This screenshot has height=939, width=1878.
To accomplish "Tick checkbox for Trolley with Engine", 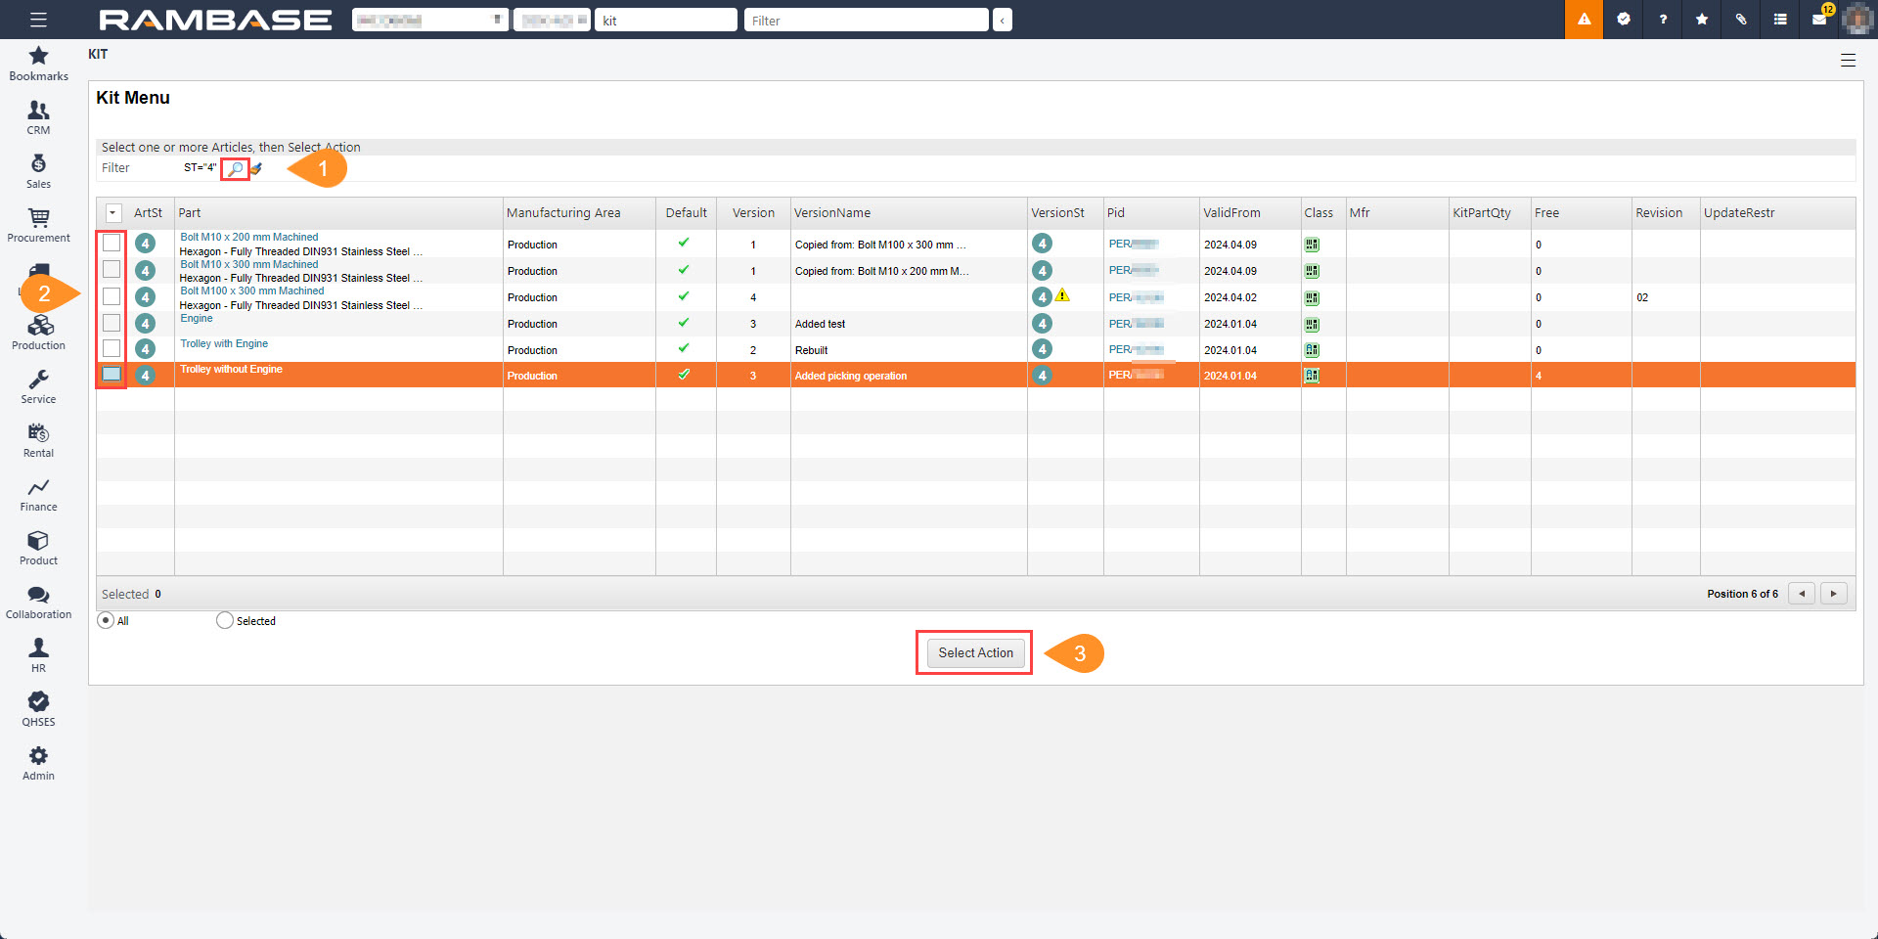I will (x=112, y=349).
